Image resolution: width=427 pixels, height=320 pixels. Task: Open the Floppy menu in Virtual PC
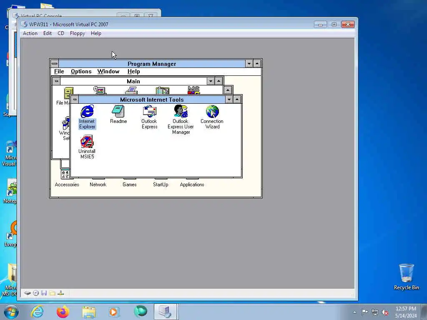click(77, 33)
